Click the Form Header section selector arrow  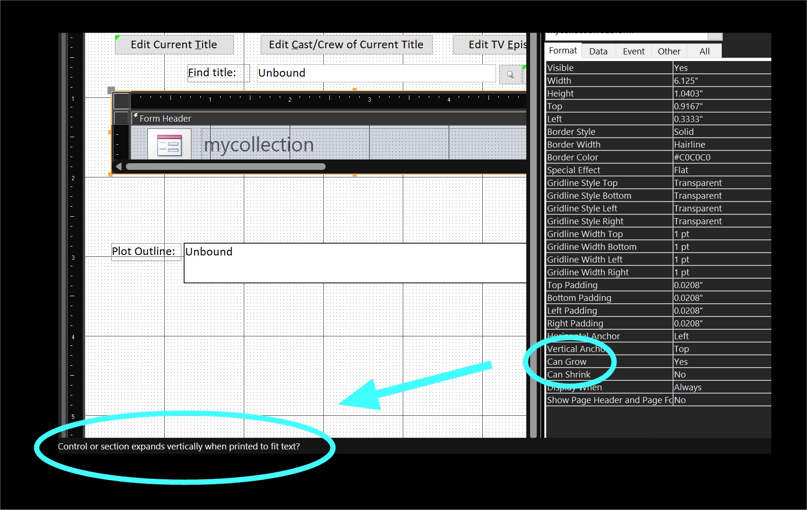click(136, 115)
